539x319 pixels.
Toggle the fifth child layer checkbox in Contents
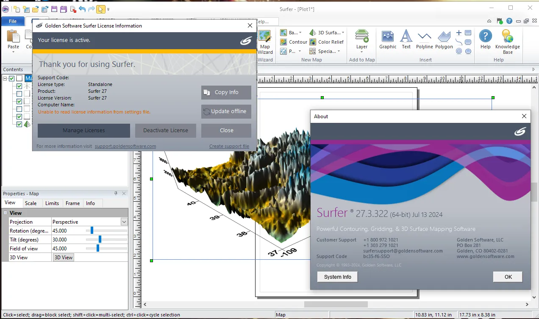(x=19, y=117)
